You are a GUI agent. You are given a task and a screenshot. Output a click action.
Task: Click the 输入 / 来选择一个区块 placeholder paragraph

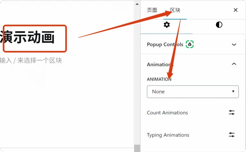point(31,60)
